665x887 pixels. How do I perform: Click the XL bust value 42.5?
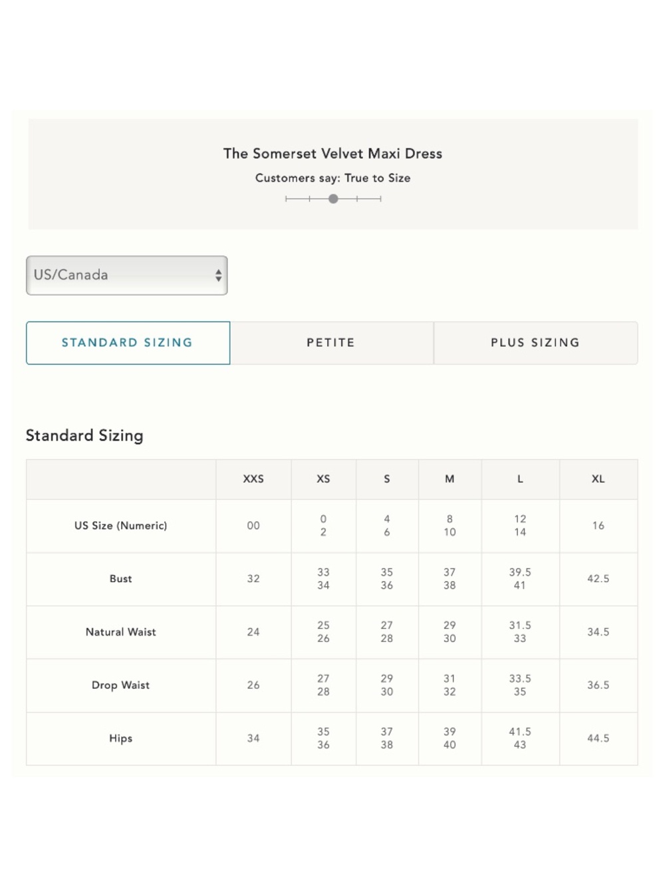(598, 579)
